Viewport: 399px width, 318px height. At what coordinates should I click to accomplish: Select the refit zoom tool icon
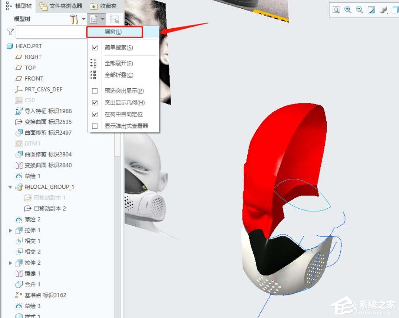click(x=336, y=9)
